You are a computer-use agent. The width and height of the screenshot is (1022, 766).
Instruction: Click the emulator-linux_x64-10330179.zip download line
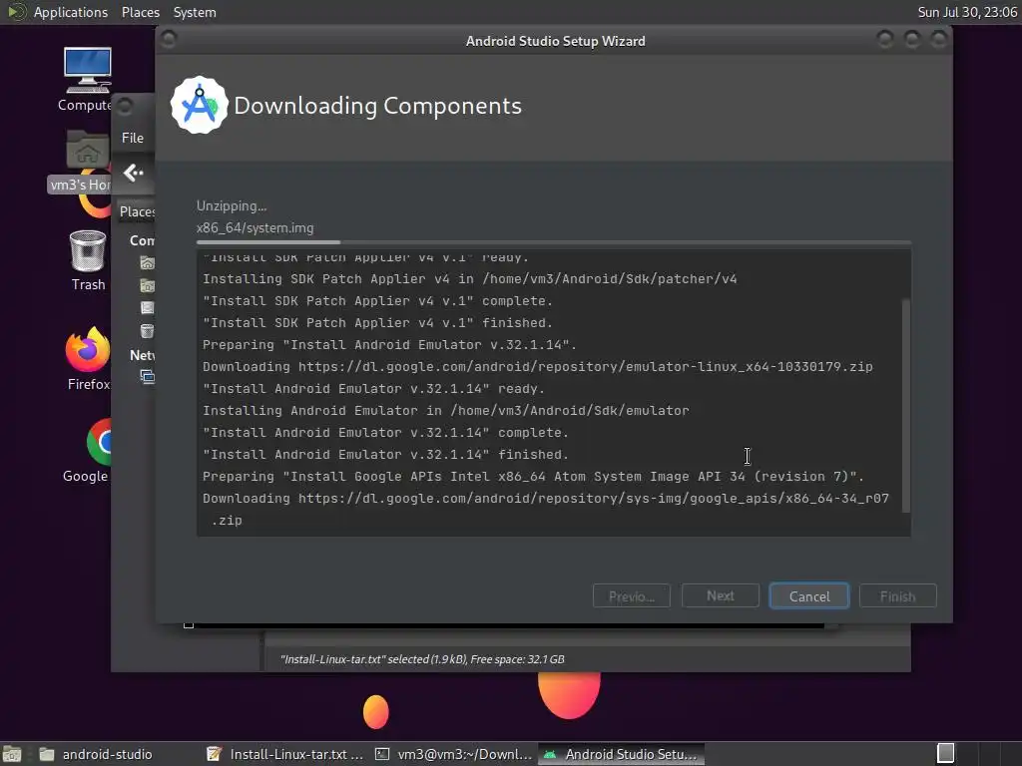pos(538,367)
